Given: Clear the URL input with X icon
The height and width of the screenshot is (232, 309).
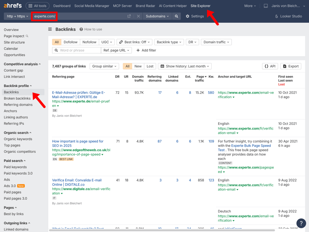Looking at the screenshot, I should pos(138,16).
